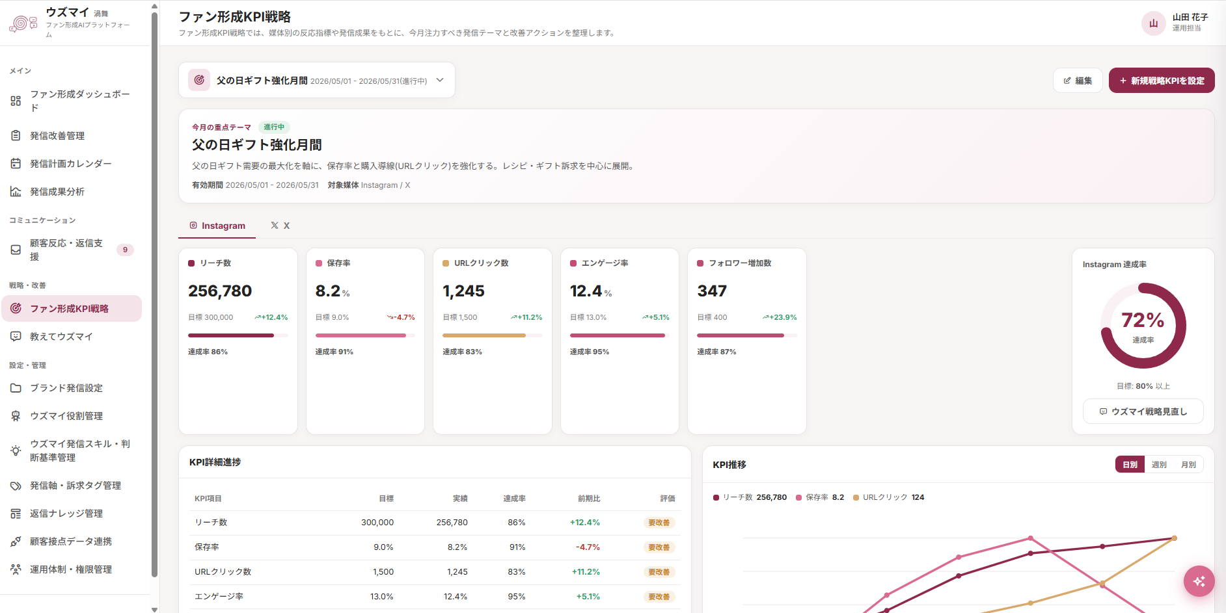Toggle リーチ数 legend in KPI推移 chart
Viewport: 1226px width, 613px height.
pyautogui.click(x=750, y=497)
